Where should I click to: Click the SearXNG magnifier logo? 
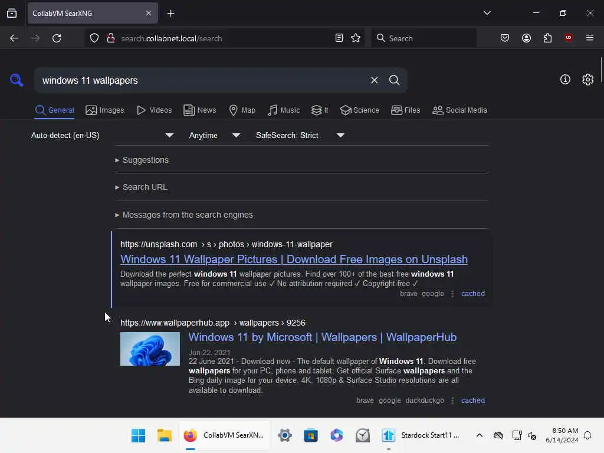coord(17,80)
